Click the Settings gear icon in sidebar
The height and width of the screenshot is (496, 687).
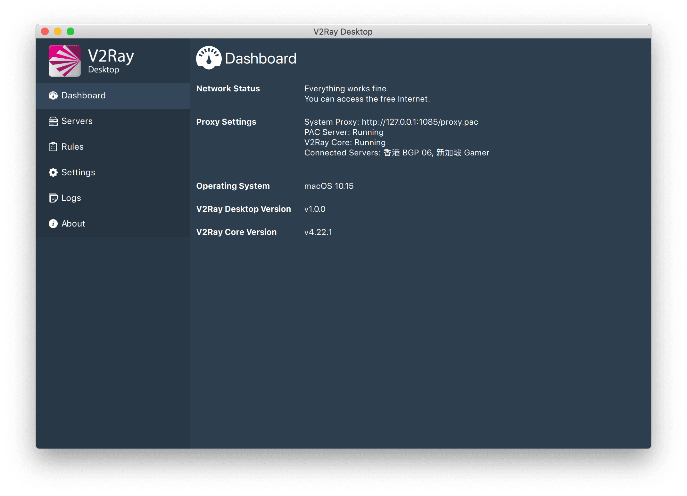tap(53, 172)
